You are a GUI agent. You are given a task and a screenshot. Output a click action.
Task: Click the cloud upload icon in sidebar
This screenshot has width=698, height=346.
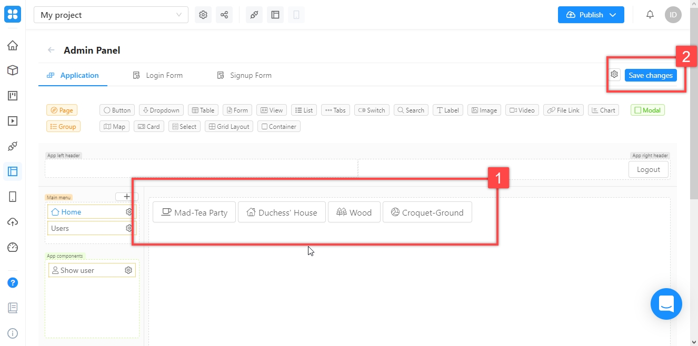[x=13, y=222]
